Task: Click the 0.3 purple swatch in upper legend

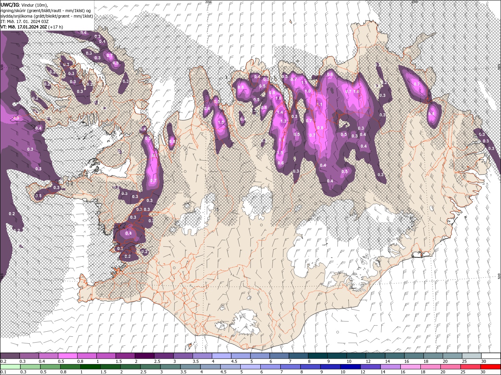Action: coord(29,356)
